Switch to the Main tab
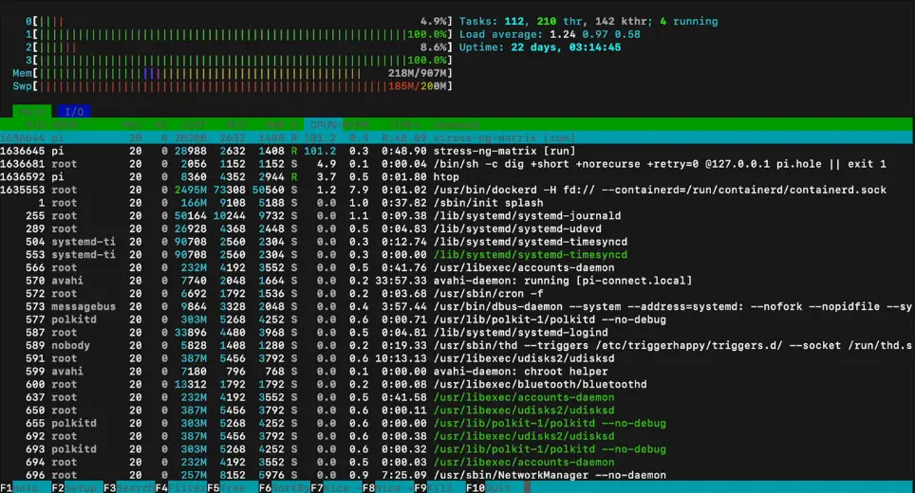Viewport: 915px width, 493px height. (31, 111)
